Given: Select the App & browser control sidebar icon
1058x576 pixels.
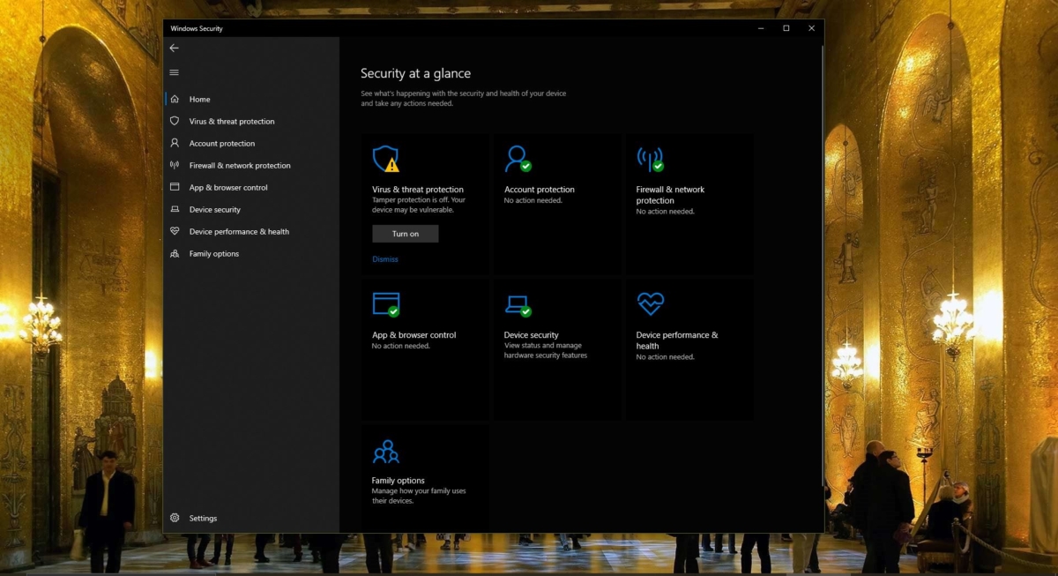Looking at the screenshot, I should click(x=176, y=187).
